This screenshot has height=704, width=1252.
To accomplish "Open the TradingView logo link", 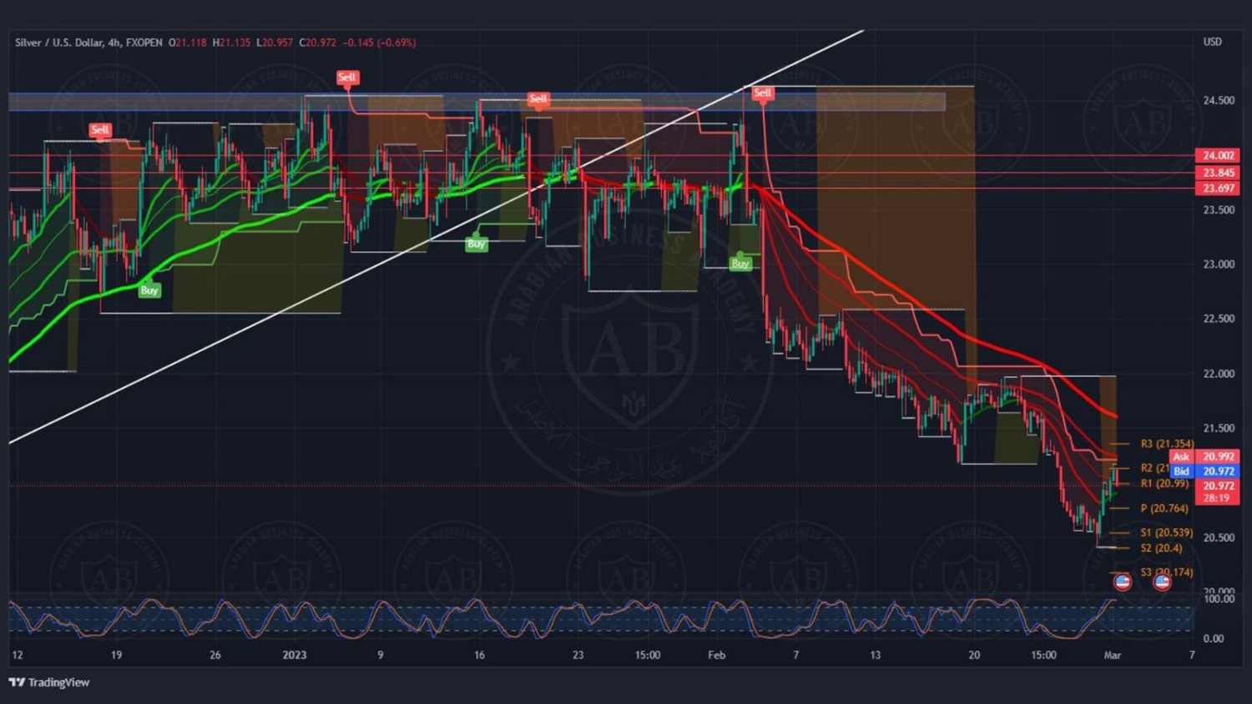I will [48, 682].
